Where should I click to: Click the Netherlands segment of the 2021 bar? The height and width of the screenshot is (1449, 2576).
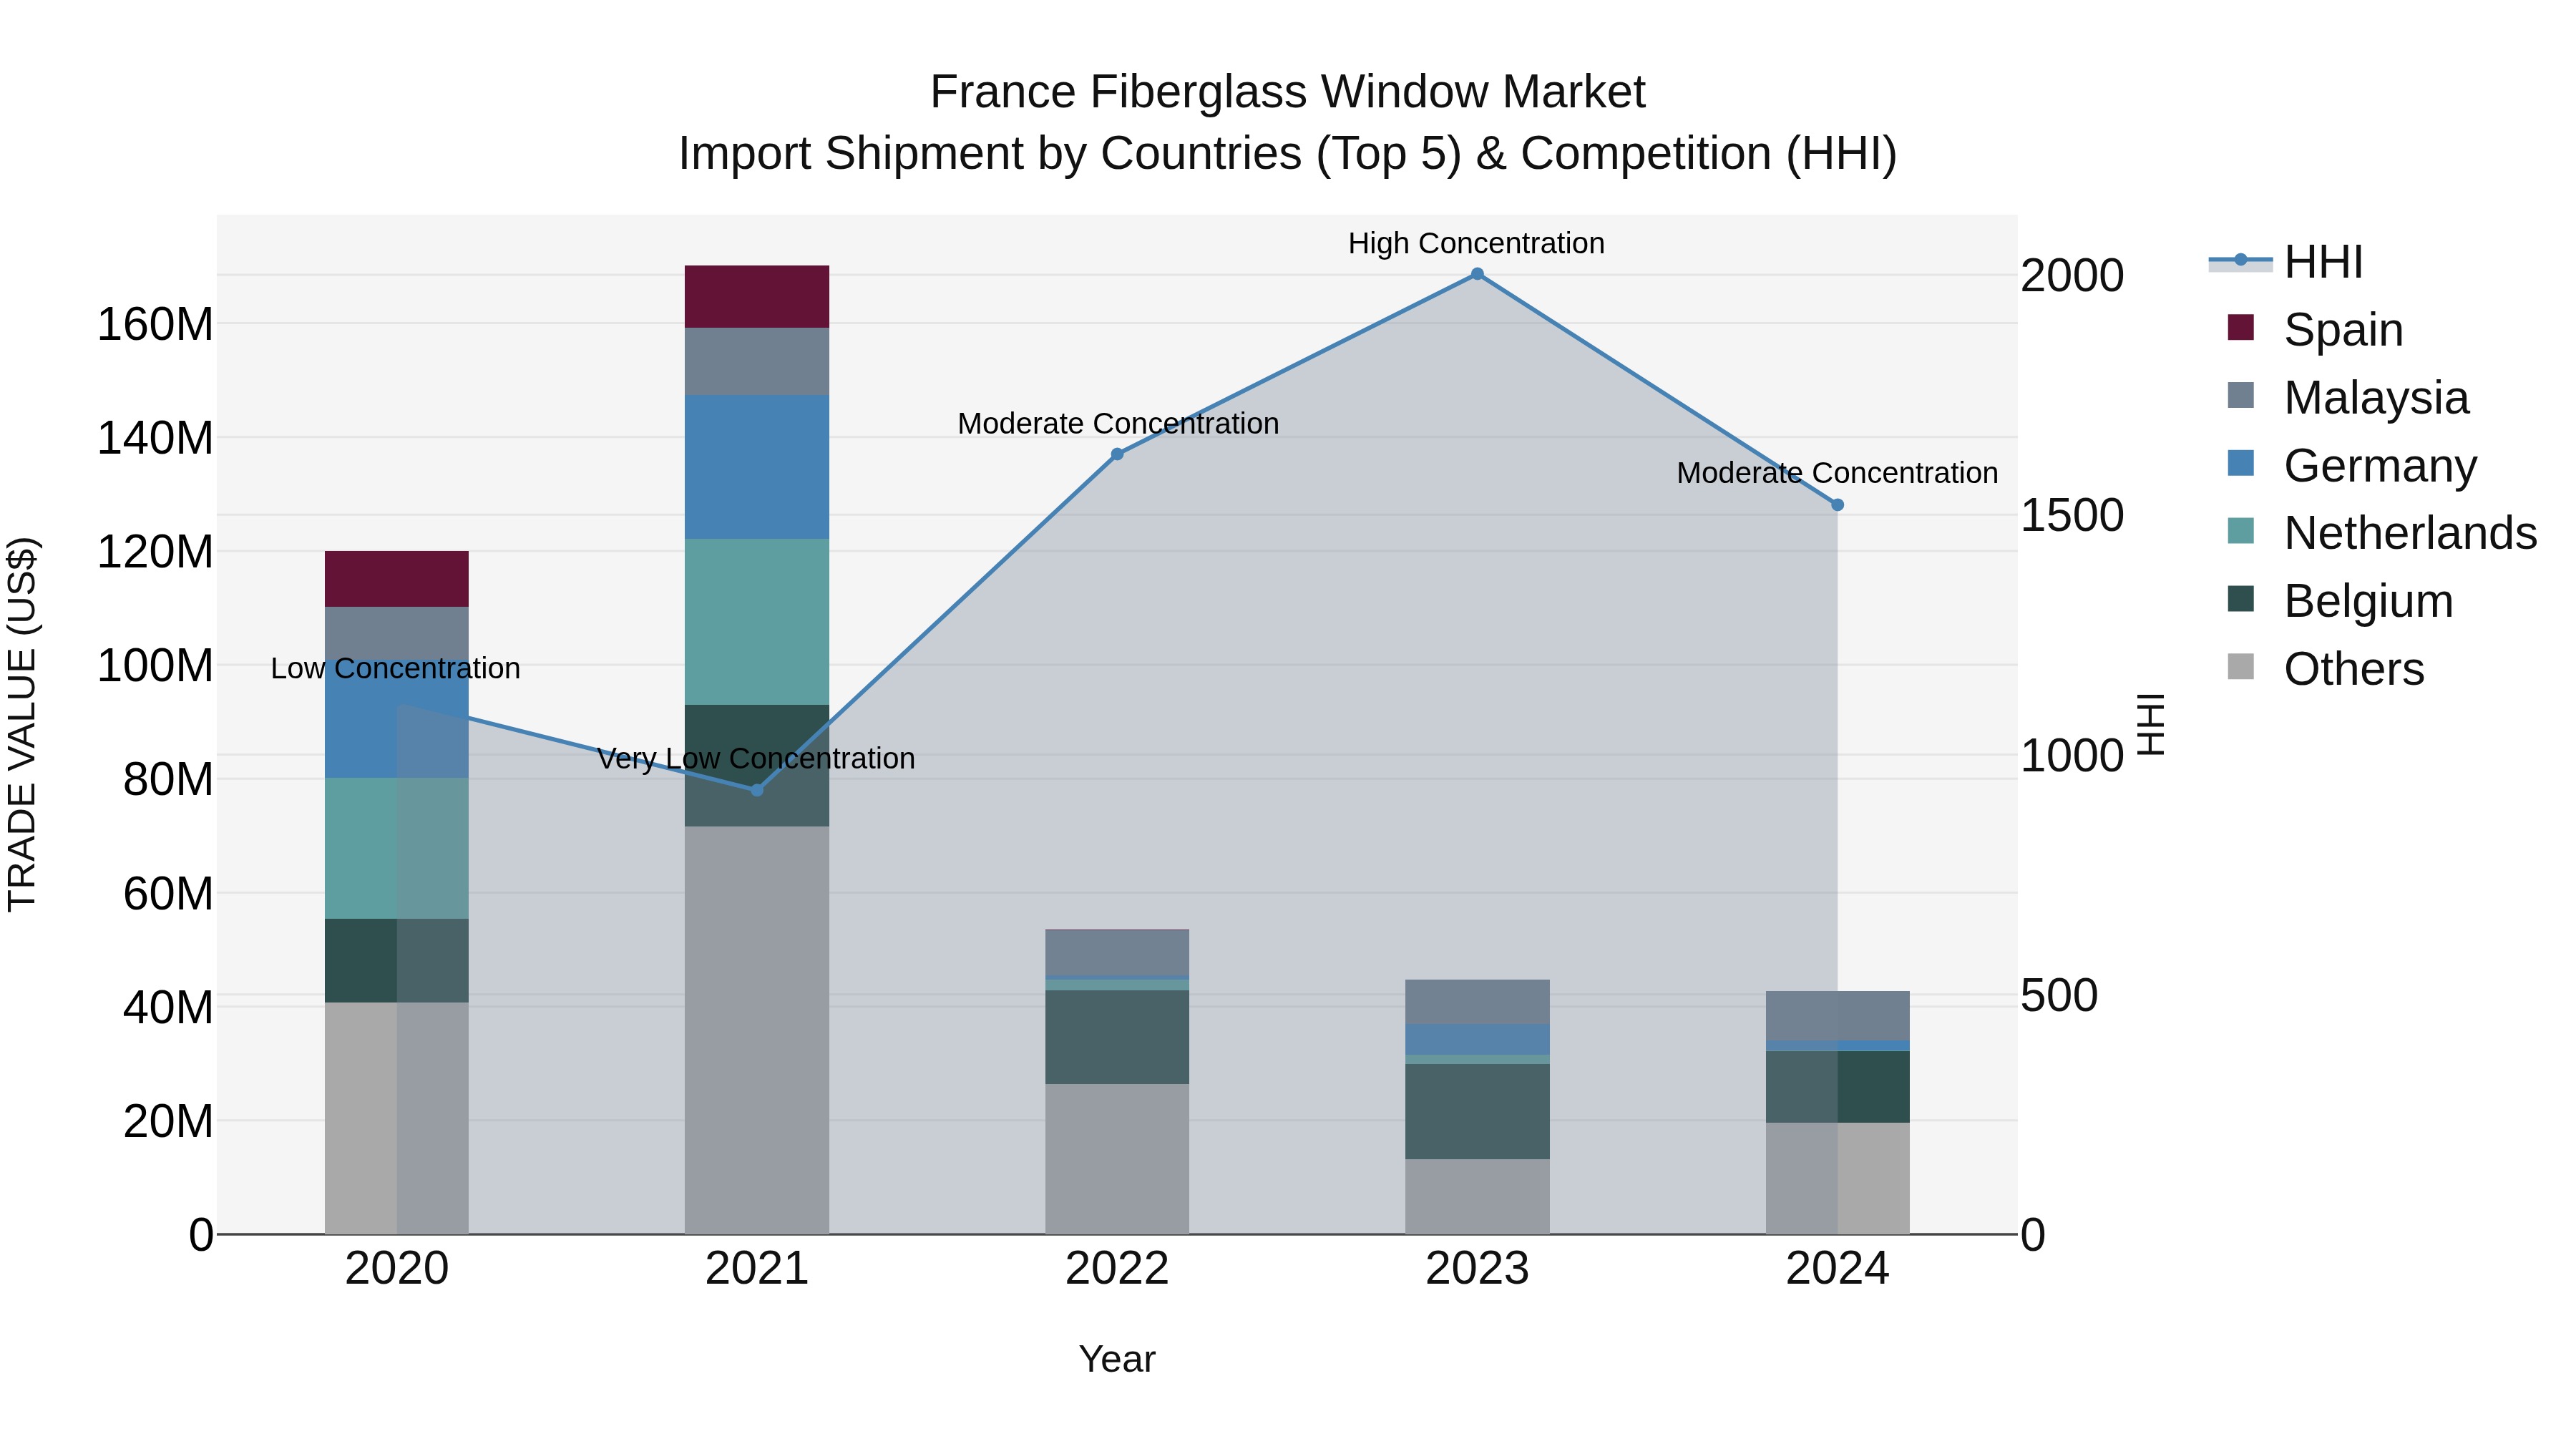tap(757, 622)
